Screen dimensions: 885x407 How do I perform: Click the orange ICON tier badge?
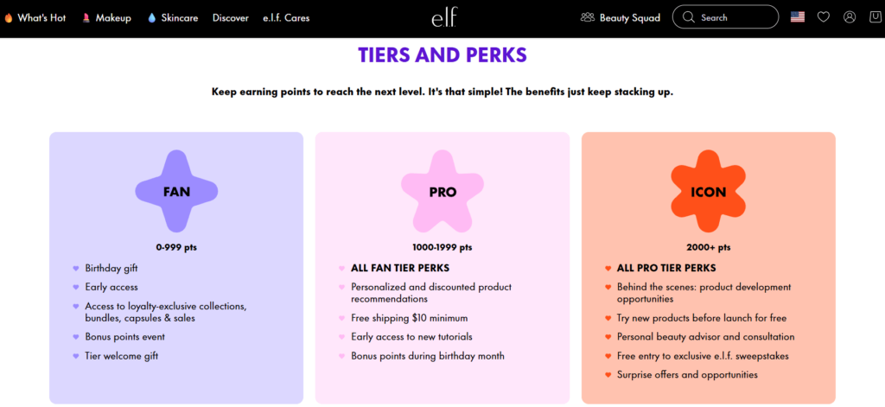(x=709, y=191)
